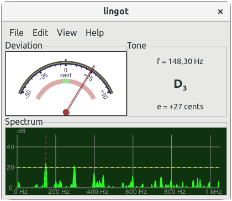Click the Spectrum panel title

point(24,122)
